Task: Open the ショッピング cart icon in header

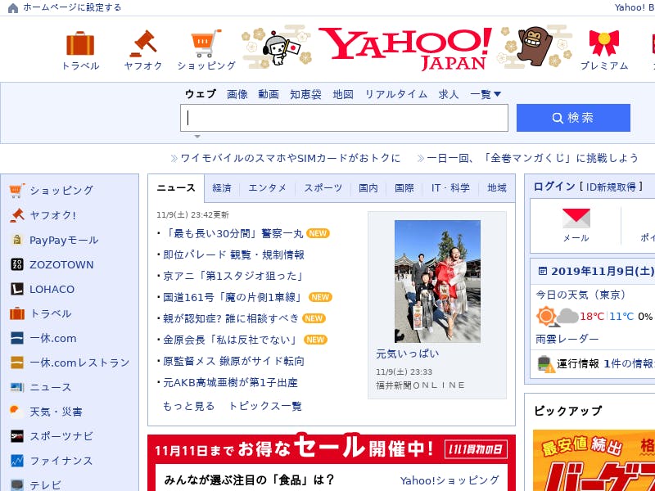Action: coord(206,43)
